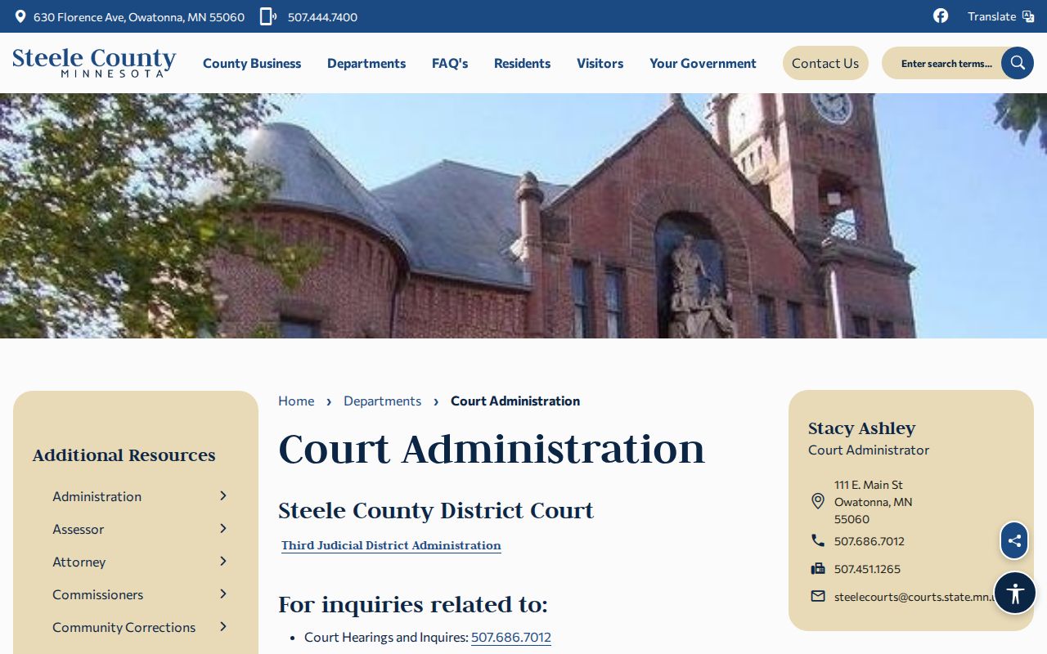Expand the Commissioners sidebar arrow
1047x654 pixels.
pos(223,594)
